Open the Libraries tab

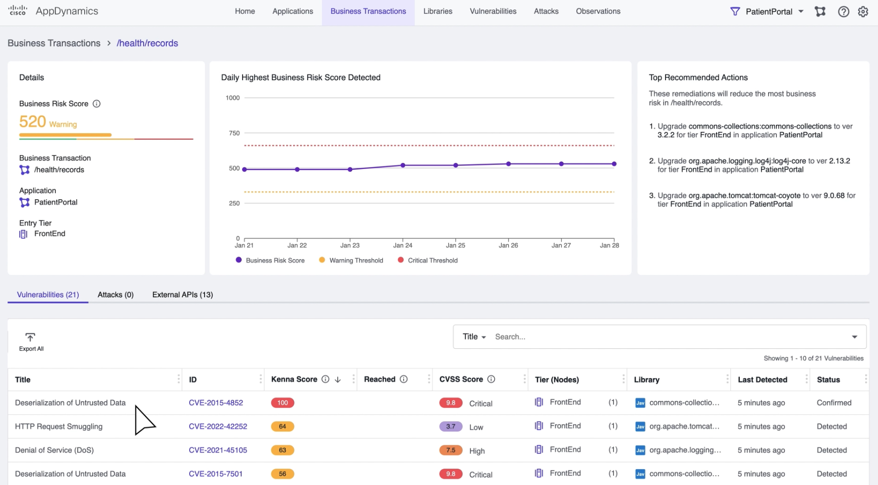coord(438,11)
